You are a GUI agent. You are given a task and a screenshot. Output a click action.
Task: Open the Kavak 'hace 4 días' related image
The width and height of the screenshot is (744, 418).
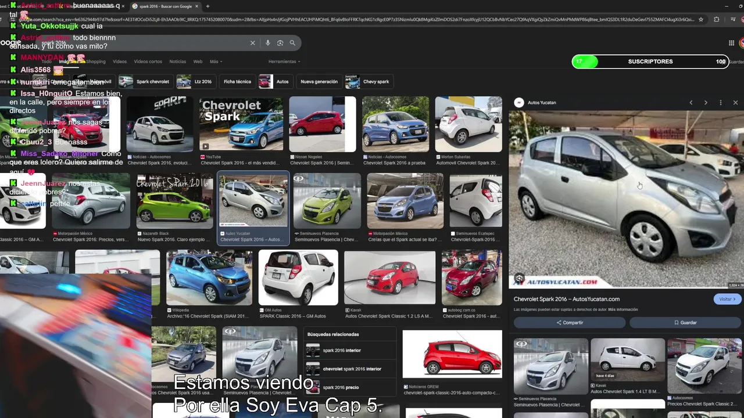[628, 359]
